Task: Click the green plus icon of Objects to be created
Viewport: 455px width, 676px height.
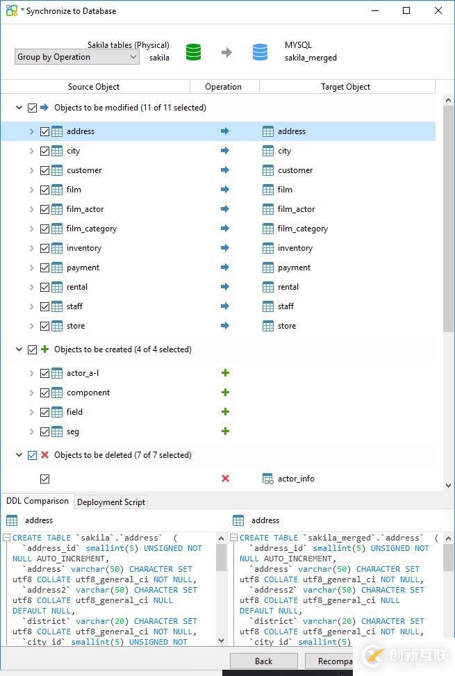Action: click(x=44, y=349)
